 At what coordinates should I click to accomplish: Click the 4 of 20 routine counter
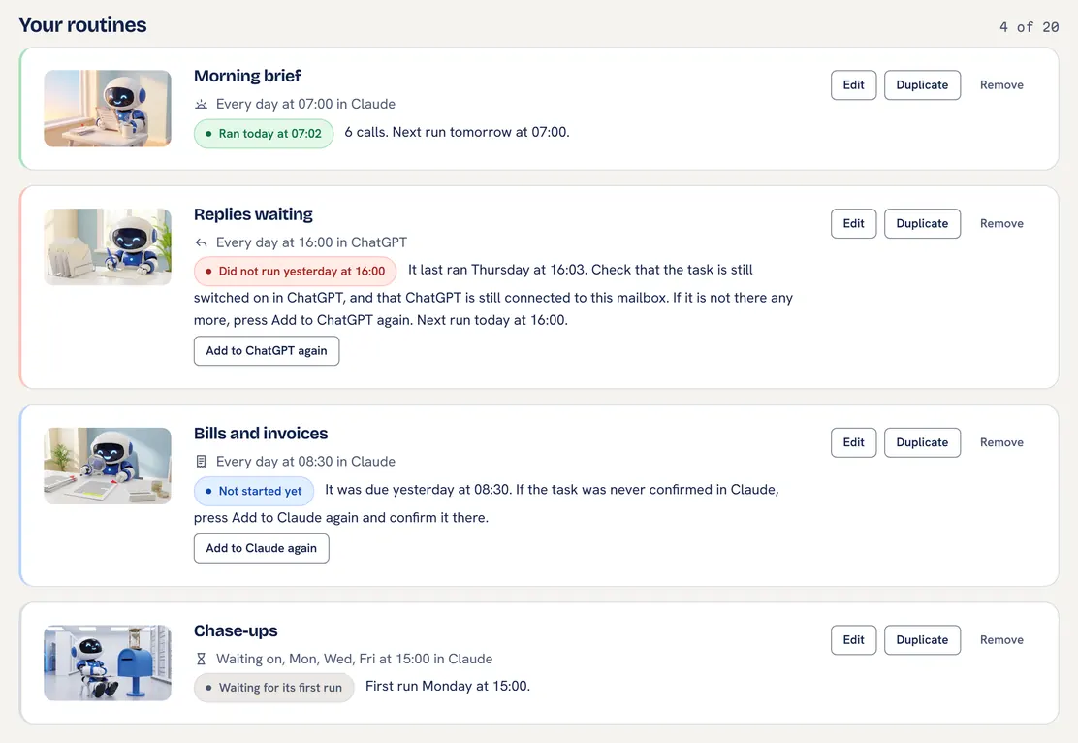tap(1029, 27)
